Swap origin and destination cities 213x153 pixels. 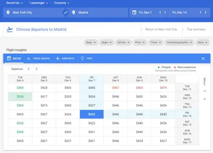coord(66,13)
